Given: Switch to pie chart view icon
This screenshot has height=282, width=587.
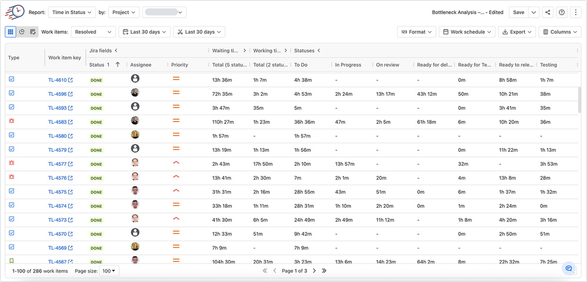Looking at the screenshot, I should [22, 32].
